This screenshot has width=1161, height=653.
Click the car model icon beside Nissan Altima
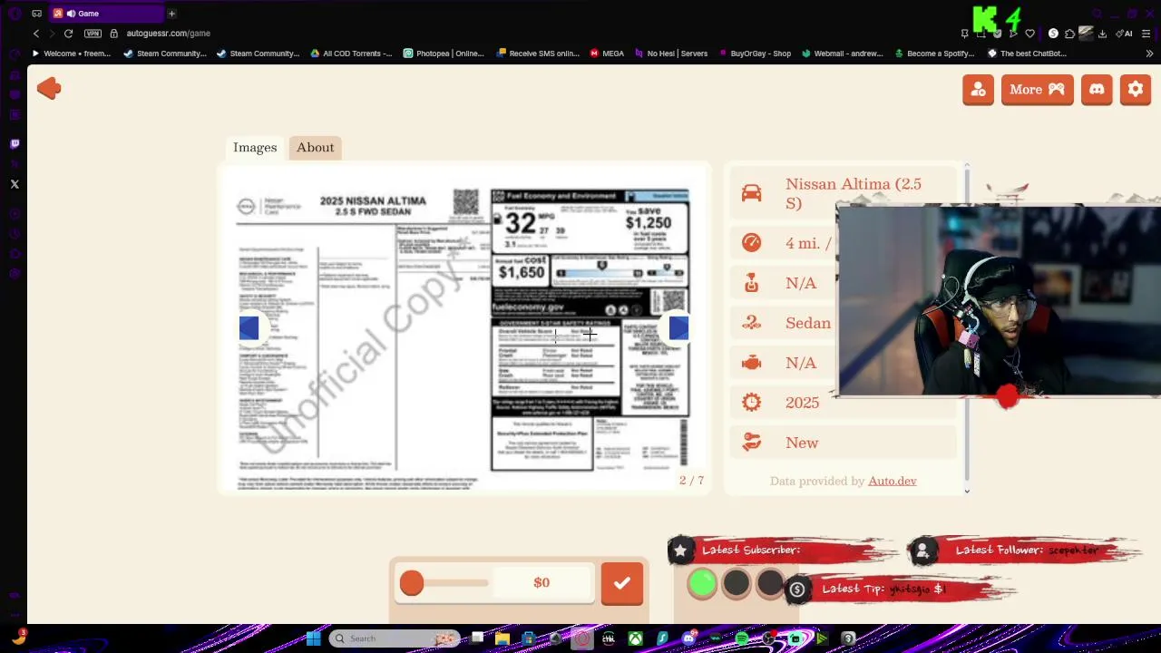(x=751, y=193)
